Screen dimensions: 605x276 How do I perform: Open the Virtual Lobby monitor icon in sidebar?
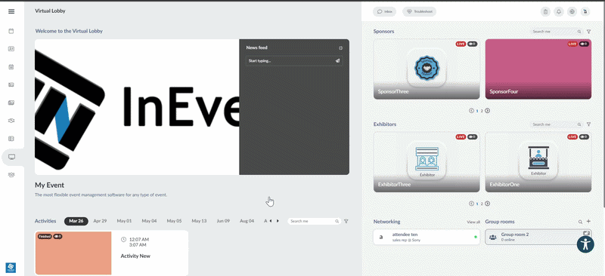[11, 157]
